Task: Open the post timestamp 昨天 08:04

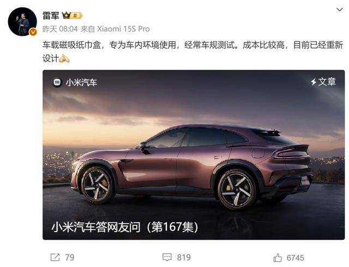Action: pyautogui.click(x=60, y=29)
